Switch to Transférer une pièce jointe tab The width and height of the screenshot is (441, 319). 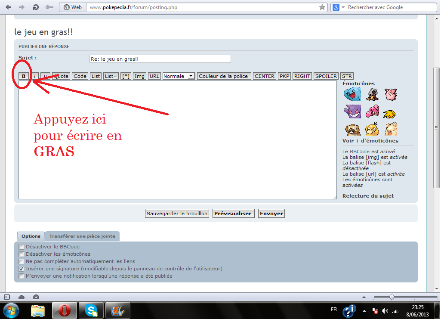click(82, 236)
